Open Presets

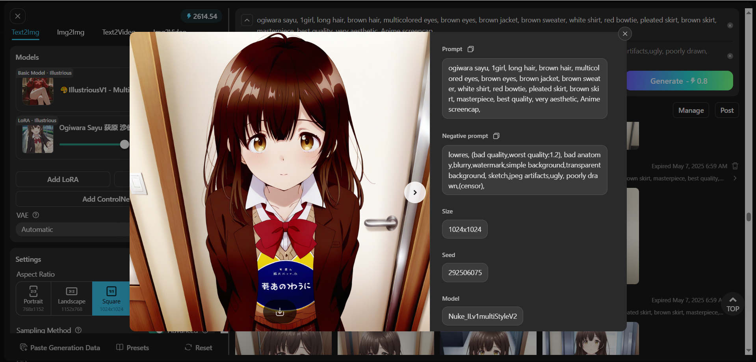click(133, 347)
